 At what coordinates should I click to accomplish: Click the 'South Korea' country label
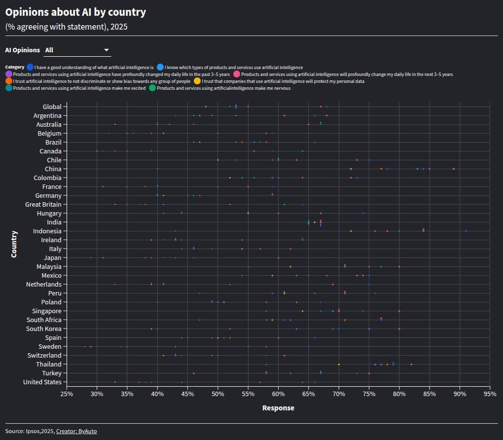43,329
